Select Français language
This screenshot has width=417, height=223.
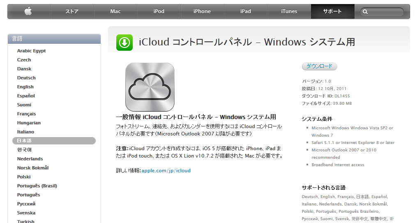[x=26, y=114]
